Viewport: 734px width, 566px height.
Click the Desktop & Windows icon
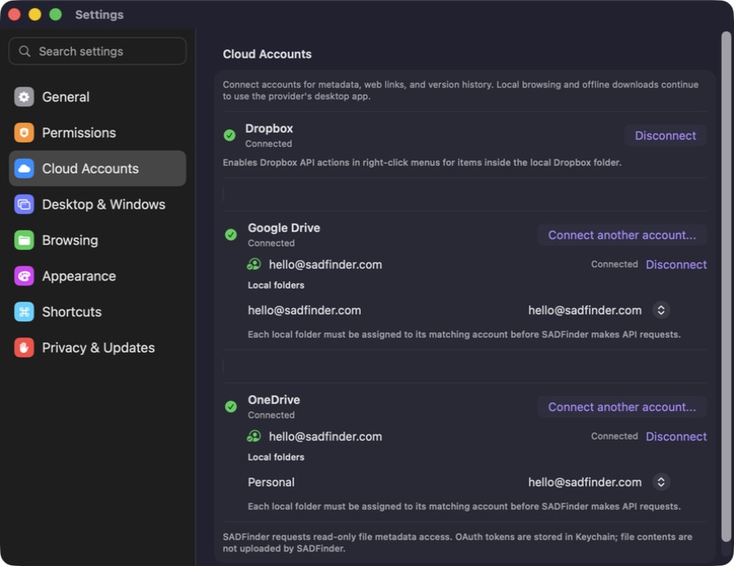[24, 204]
